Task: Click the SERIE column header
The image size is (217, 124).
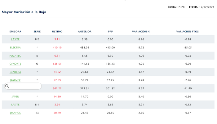Action: point(37,32)
